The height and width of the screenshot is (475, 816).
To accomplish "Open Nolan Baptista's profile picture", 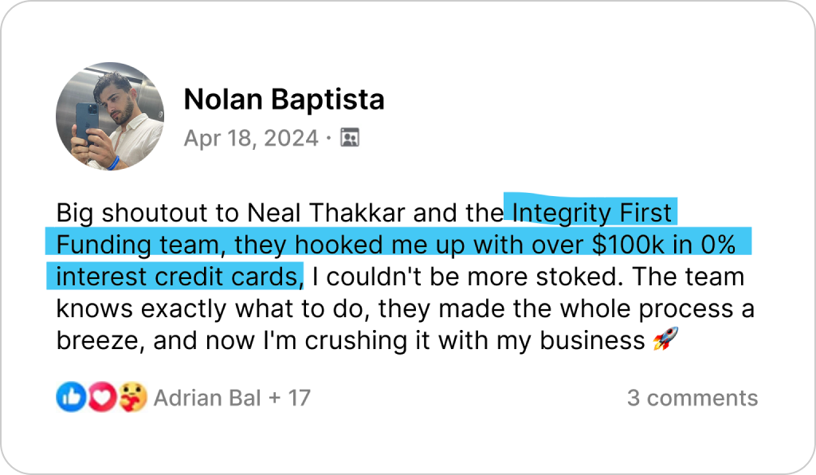I will tap(110, 116).
